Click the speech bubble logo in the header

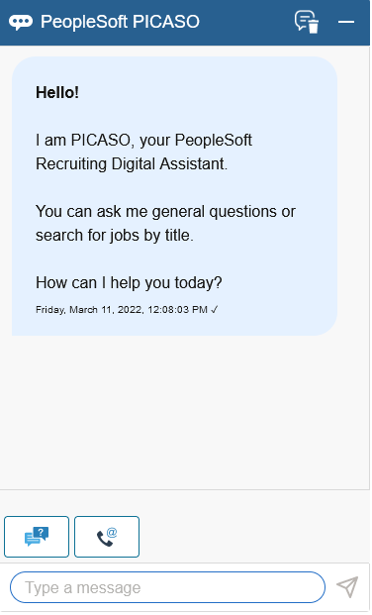pyautogui.click(x=21, y=22)
